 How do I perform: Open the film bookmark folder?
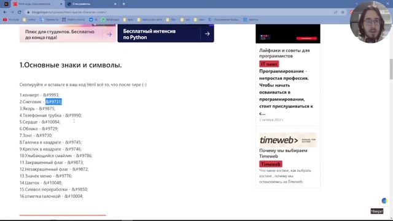click(x=171, y=20)
